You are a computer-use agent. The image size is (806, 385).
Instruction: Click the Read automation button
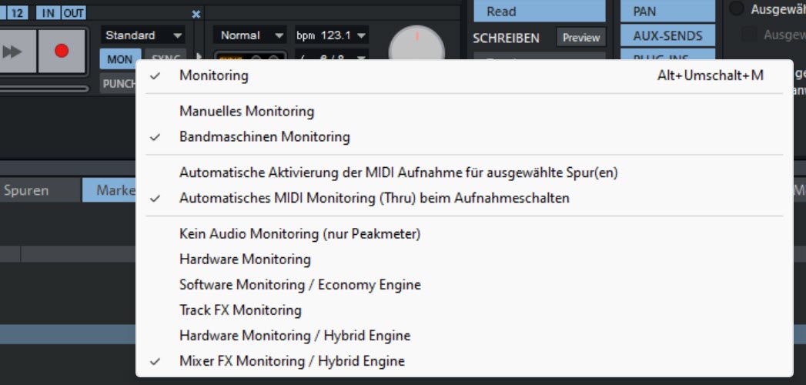(539, 11)
